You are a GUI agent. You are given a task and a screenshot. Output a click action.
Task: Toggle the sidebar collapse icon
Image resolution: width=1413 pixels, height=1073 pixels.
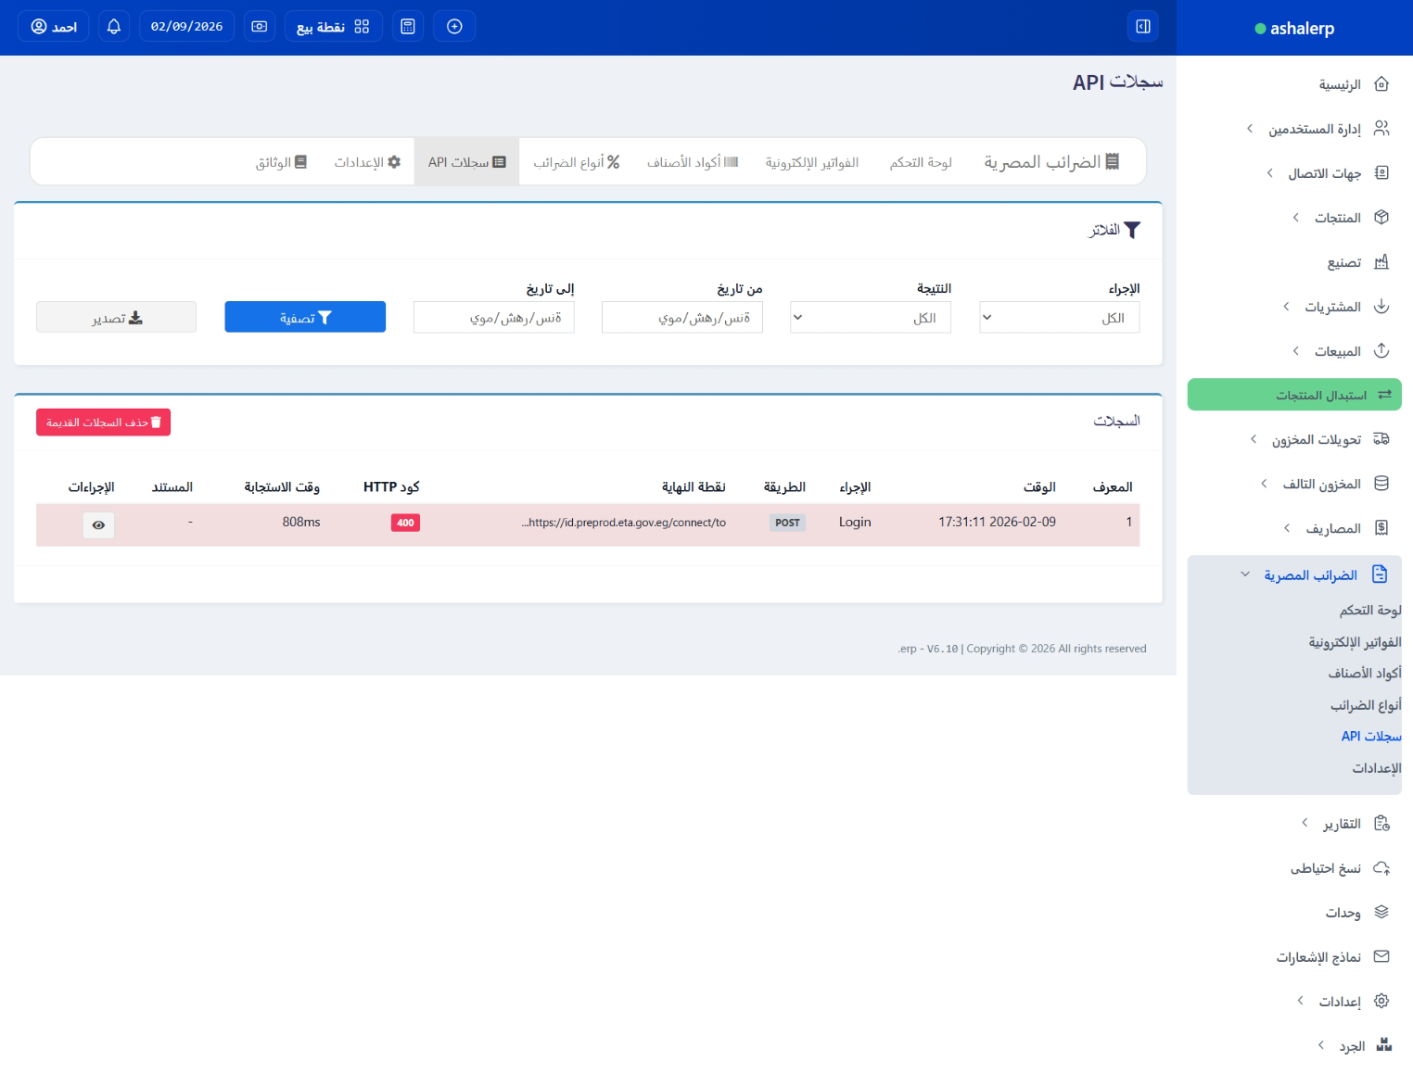pyautogui.click(x=1143, y=26)
